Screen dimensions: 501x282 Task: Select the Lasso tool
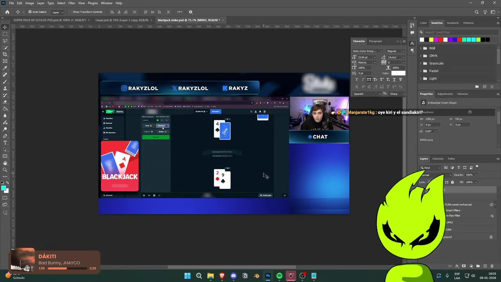[5, 41]
